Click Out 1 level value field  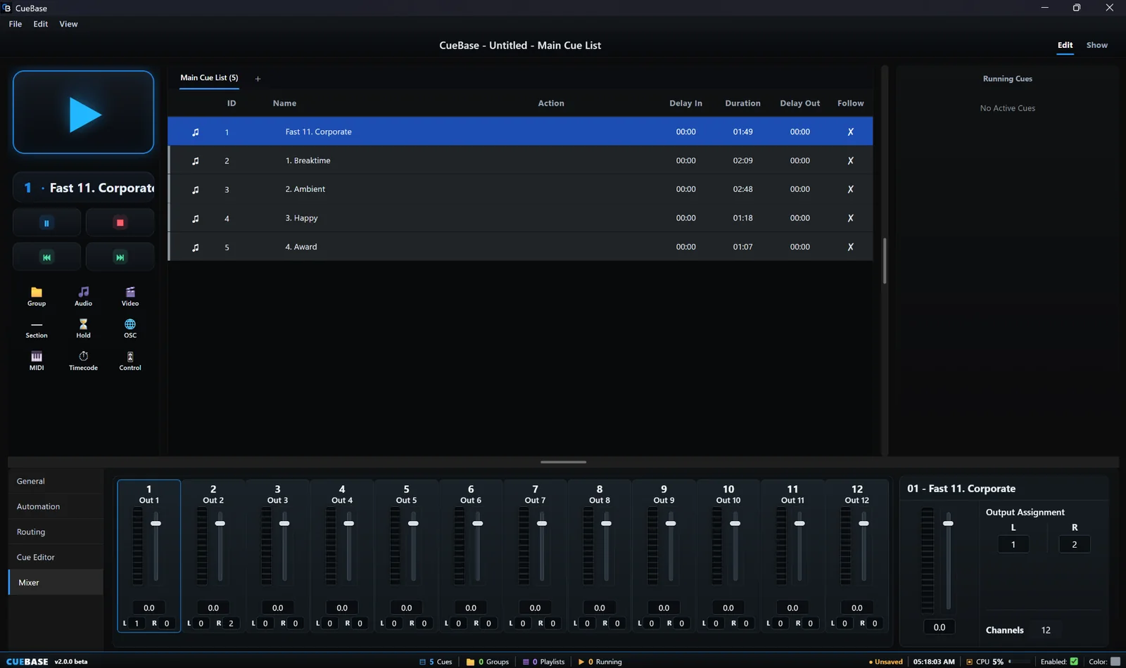click(149, 608)
